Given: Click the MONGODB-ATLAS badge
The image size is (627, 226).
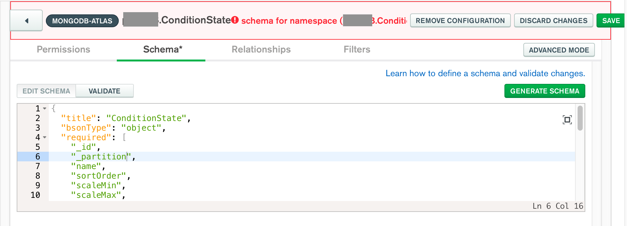Looking at the screenshot, I should pos(82,21).
